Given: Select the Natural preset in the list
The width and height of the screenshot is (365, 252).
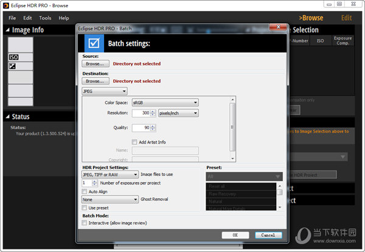Looking at the screenshot, I should click(241, 201).
